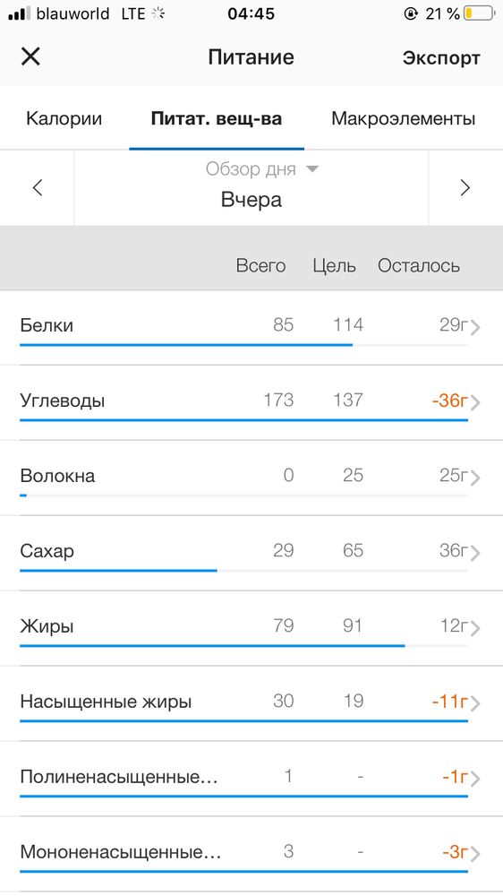Tap the Сахар row label
This screenshot has width=503, height=896.
pos(47,551)
